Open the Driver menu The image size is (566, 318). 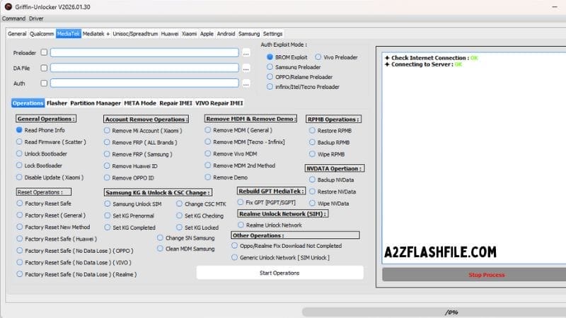(x=36, y=18)
